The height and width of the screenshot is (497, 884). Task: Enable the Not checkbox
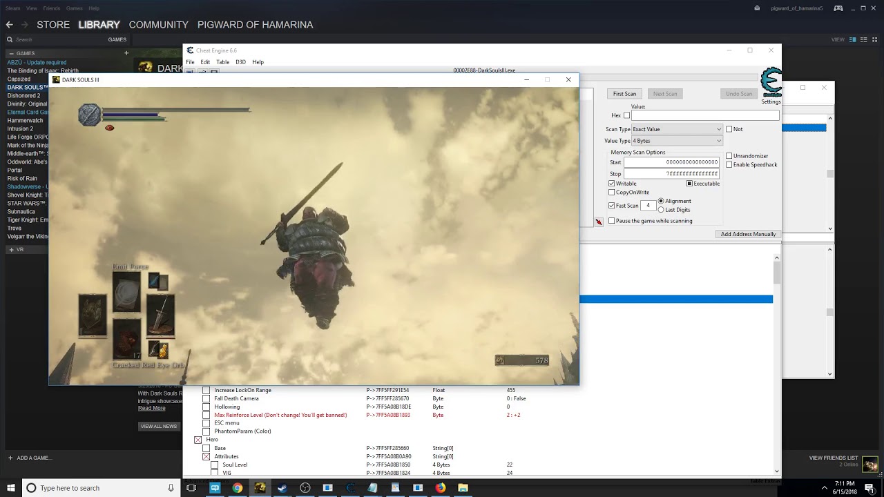coord(729,129)
